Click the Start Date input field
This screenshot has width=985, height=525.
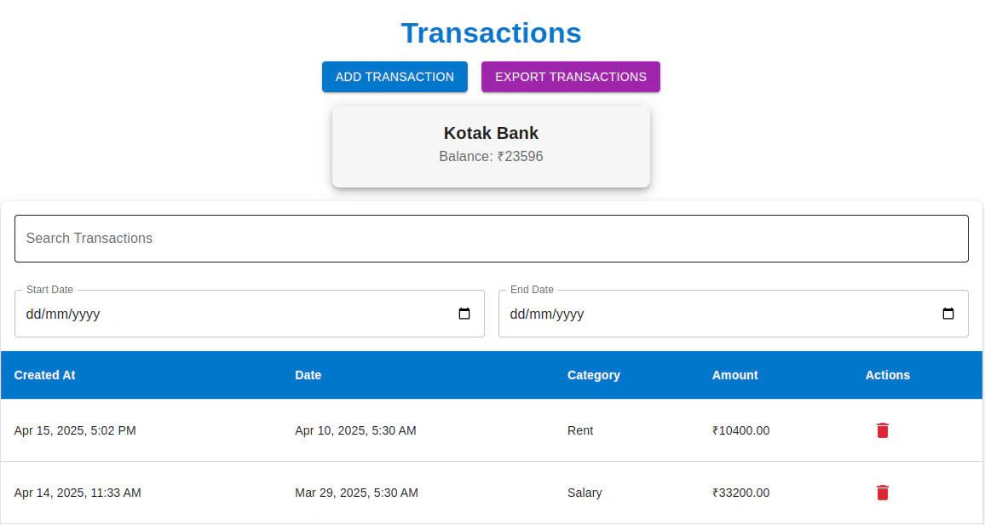coord(250,314)
